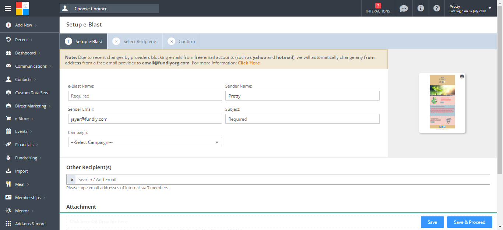
Task: Click the Financials money icon
Action: (x=8, y=145)
